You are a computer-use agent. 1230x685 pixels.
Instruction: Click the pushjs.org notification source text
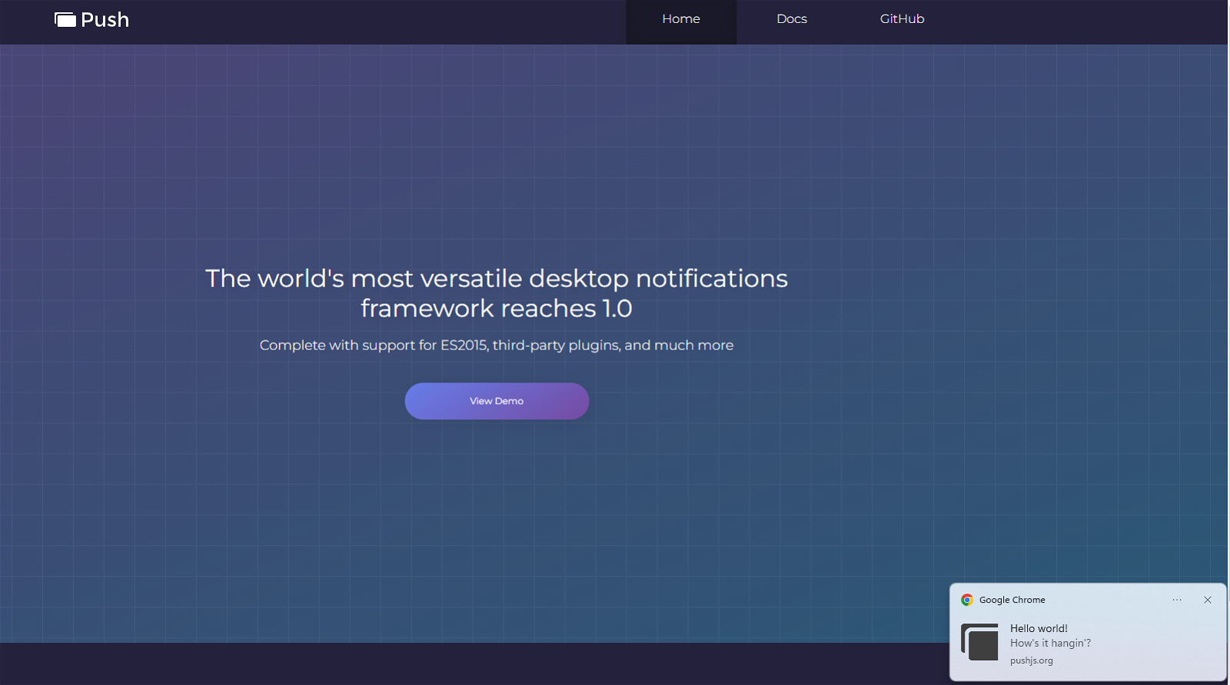1032,660
